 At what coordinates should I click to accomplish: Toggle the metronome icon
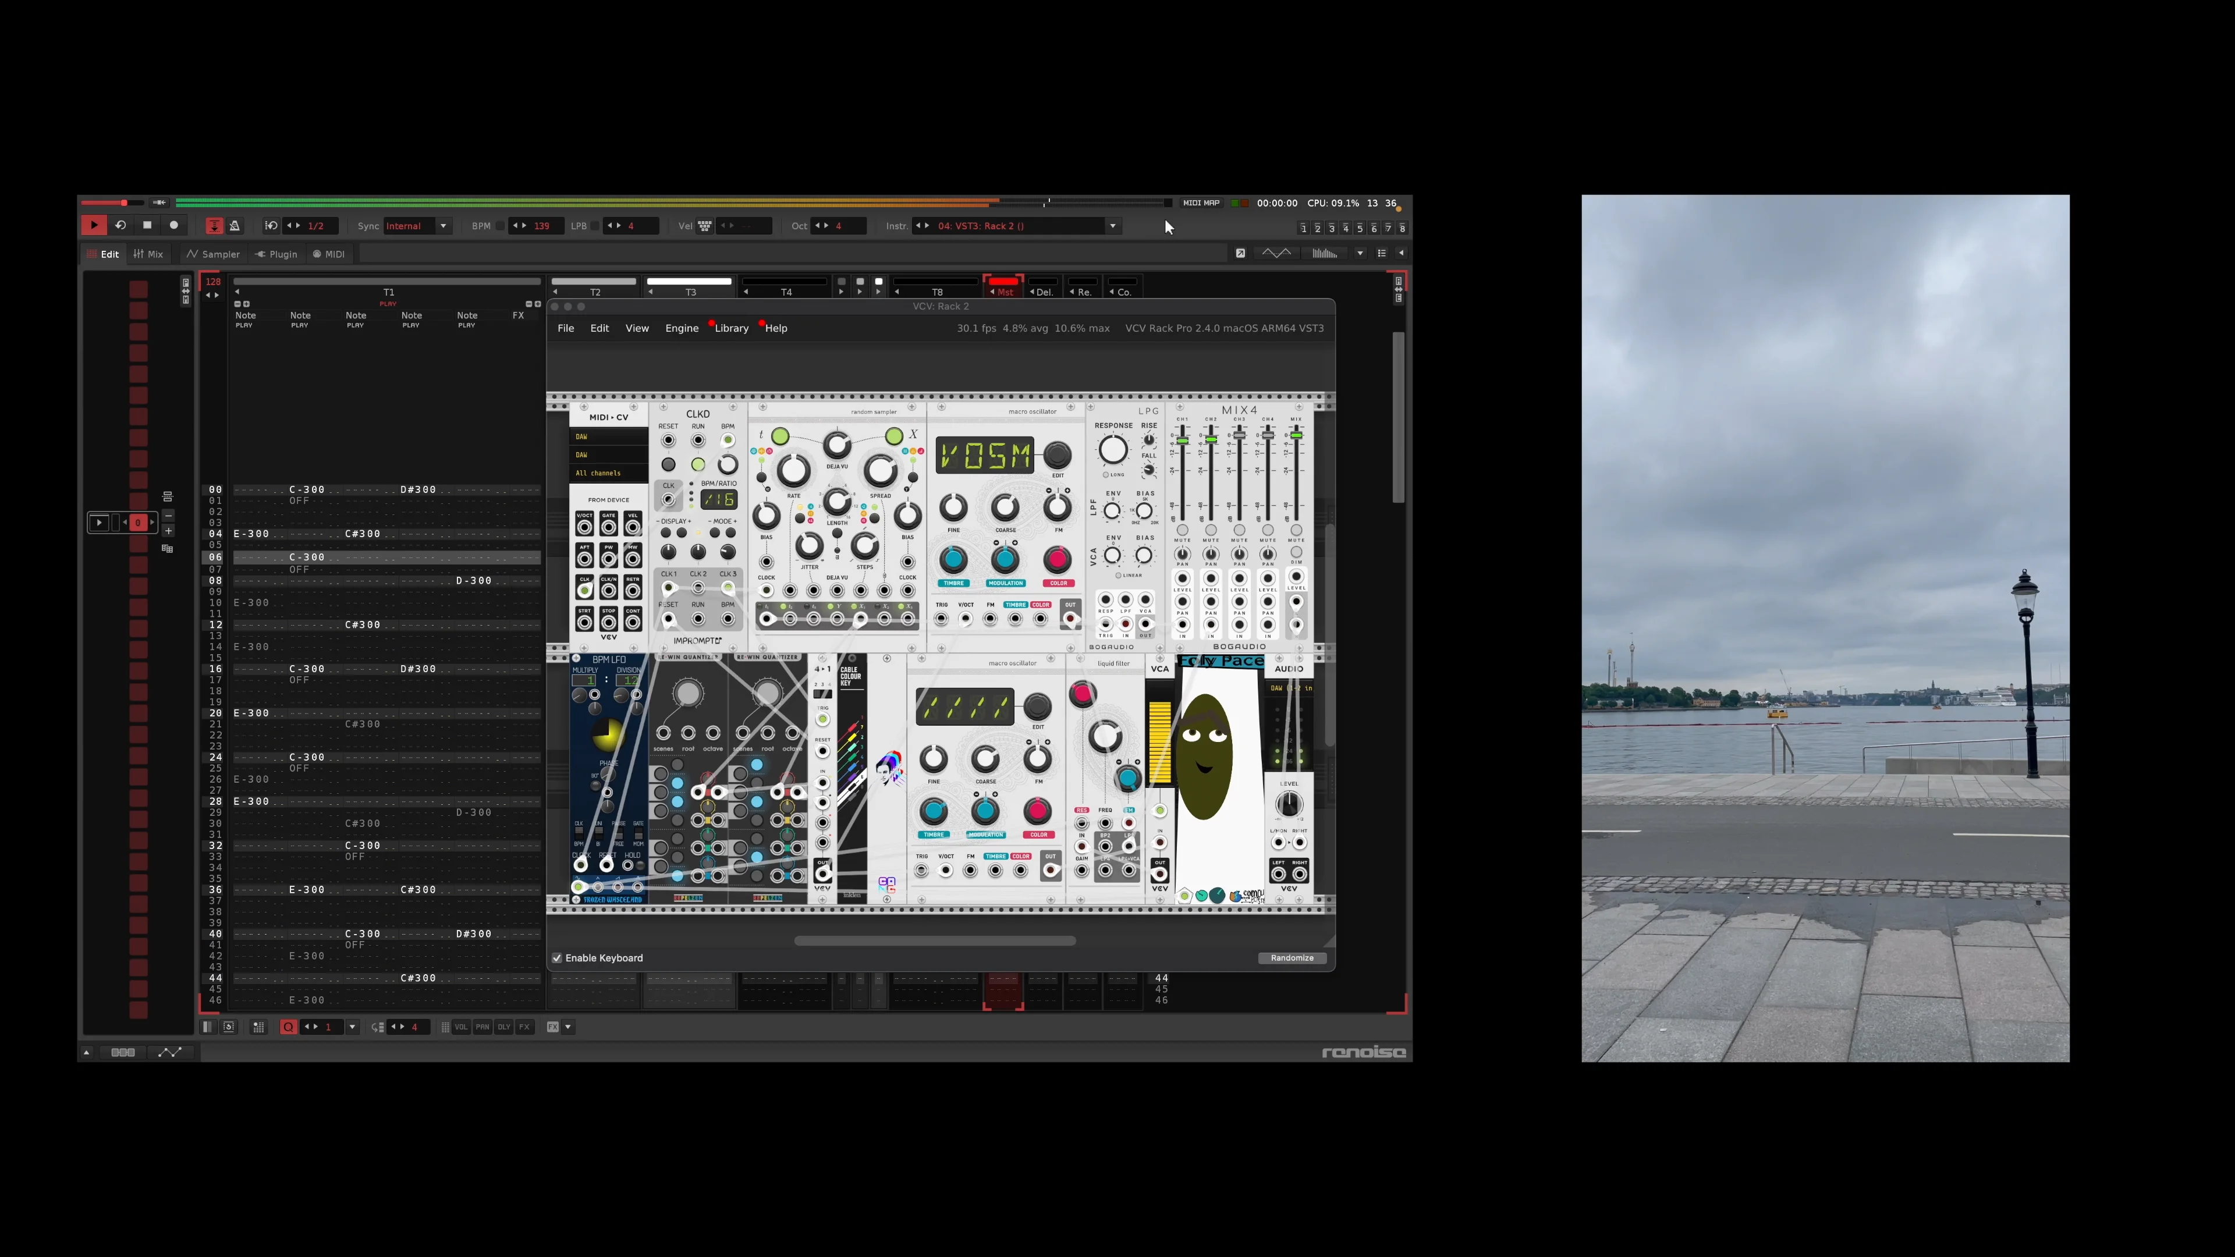(x=234, y=226)
